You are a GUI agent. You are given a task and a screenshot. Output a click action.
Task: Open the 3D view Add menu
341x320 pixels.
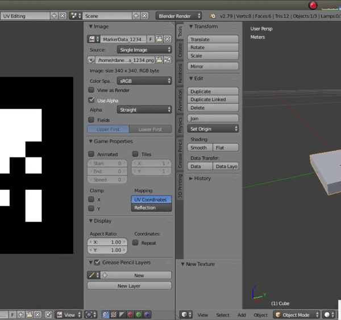[x=242, y=315]
